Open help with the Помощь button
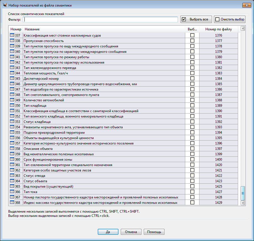This screenshot has width=254, height=241. [x=154, y=232]
